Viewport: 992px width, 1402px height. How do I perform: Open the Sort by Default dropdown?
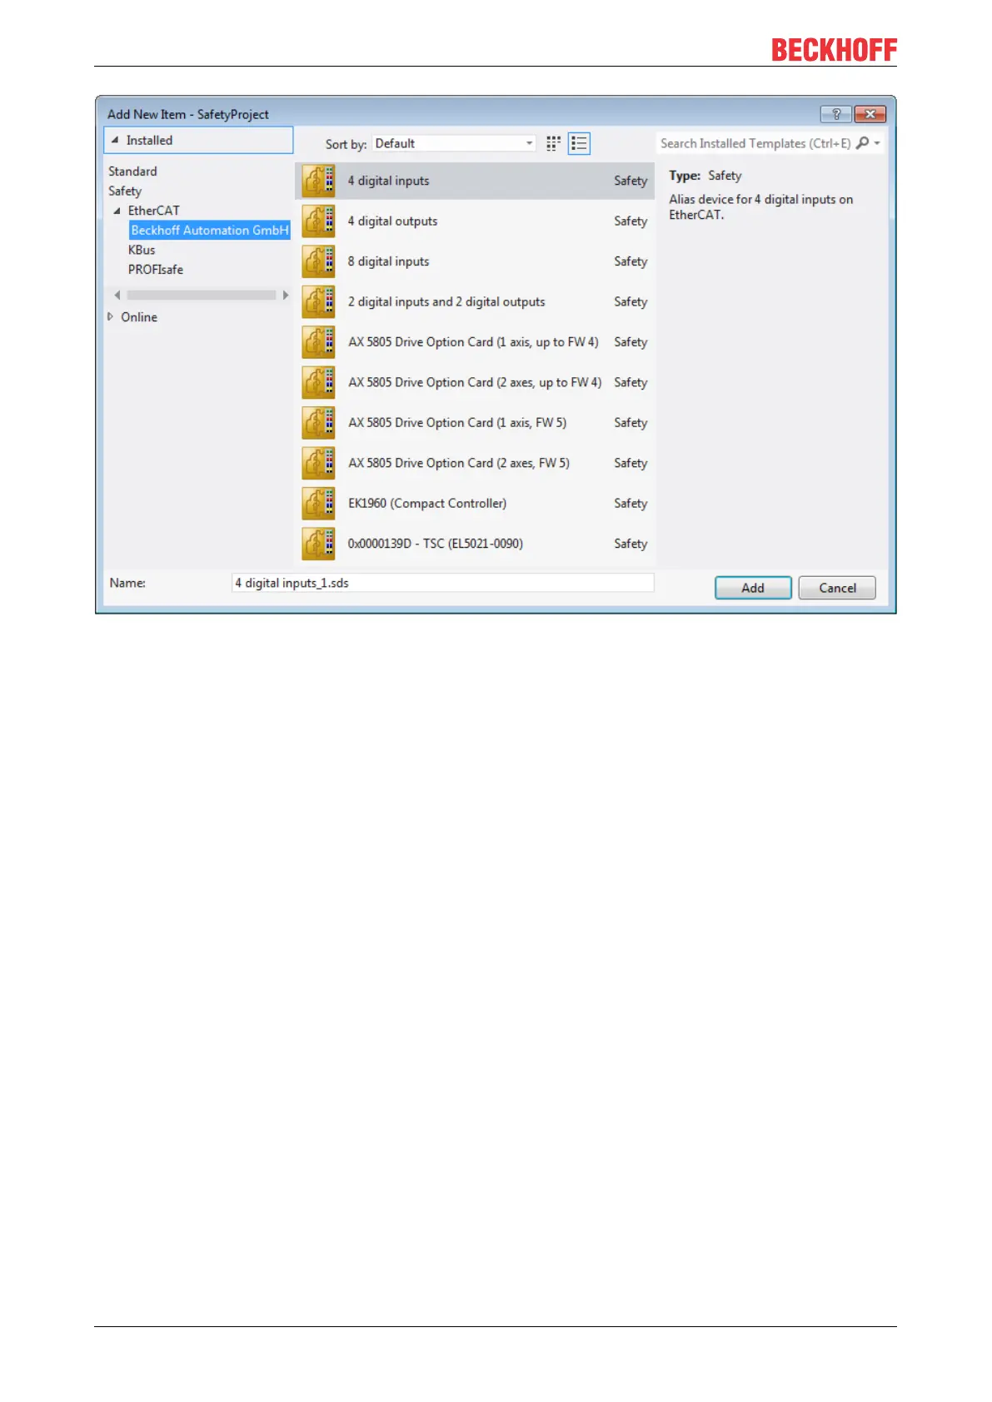coord(454,143)
